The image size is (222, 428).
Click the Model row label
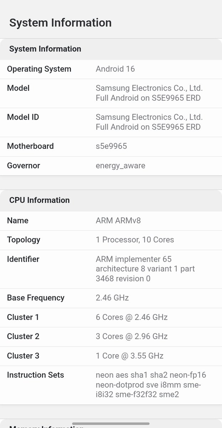point(18,88)
